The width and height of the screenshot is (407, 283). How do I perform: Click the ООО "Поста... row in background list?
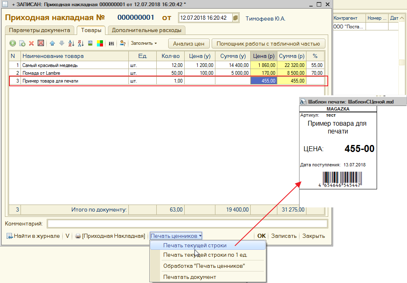349,27
